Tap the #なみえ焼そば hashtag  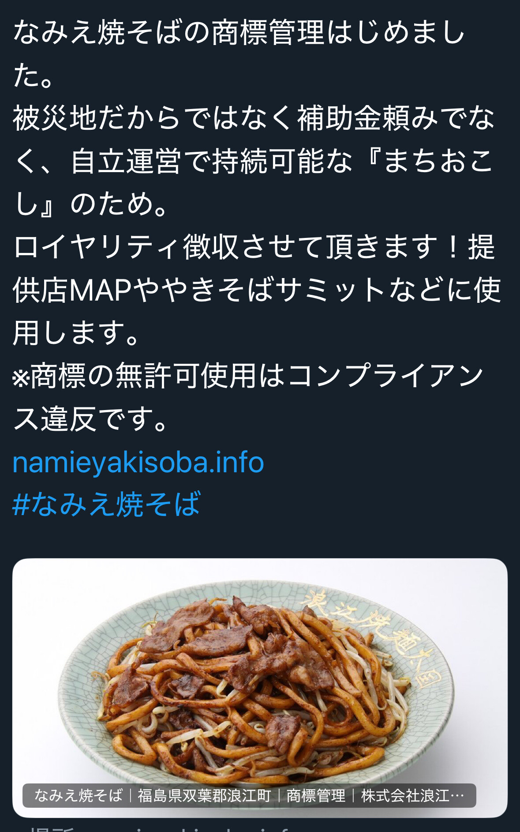pyautogui.click(x=106, y=504)
